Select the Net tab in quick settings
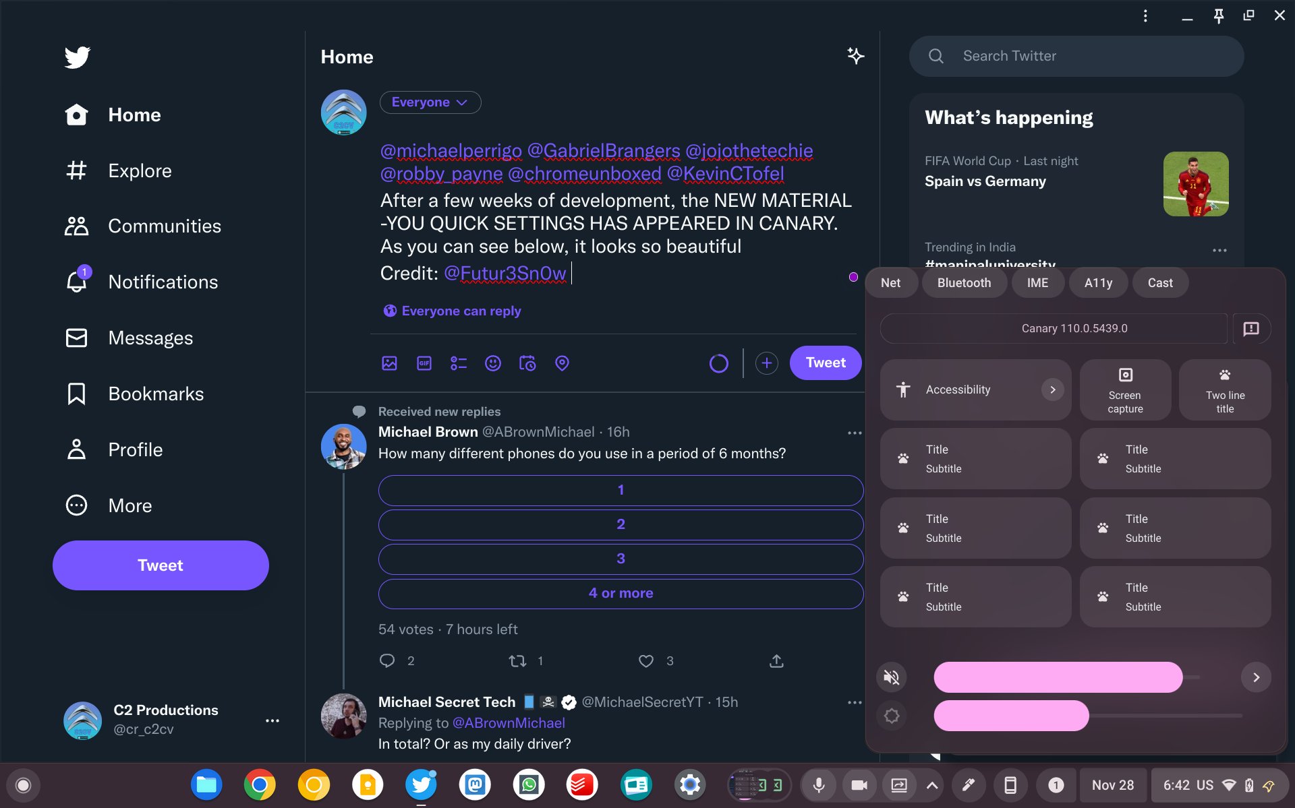 [891, 282]
